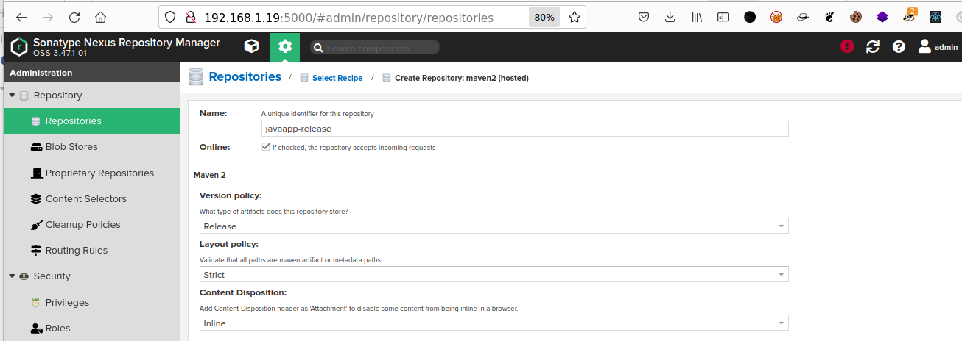Viewport: 962px width, 341px height.
Task: Open the Browse cube icon
Action: coord(251,47)
